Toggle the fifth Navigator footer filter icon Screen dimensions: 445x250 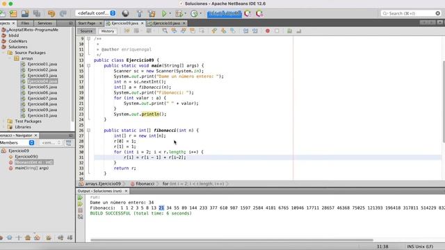(x=37, y=237)
